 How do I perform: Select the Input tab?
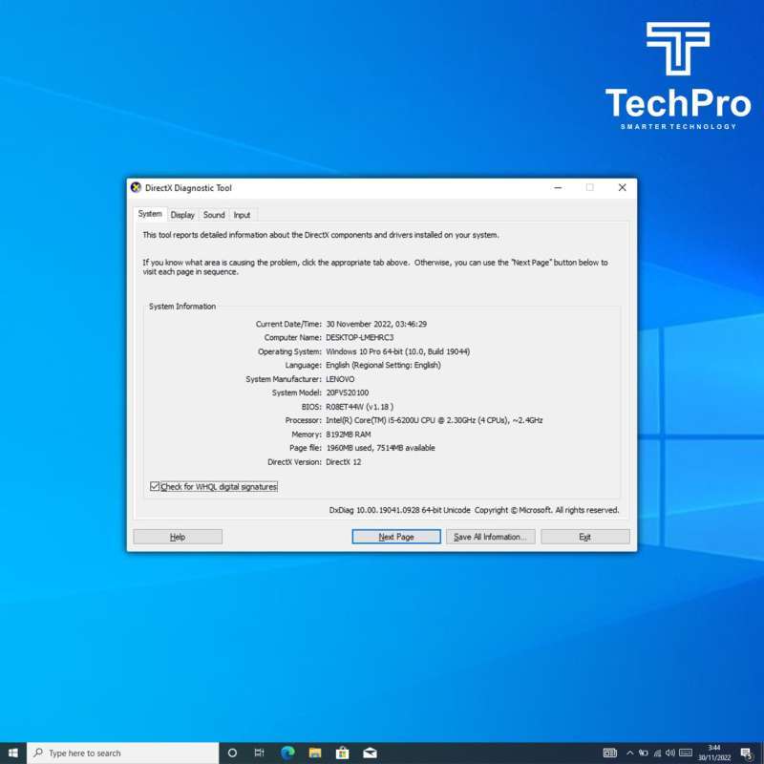[242, 214]
